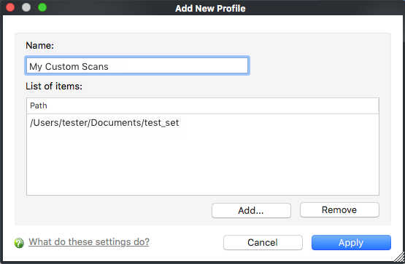Click the Path column header
Viewport: 405px width, 264px height.
tap(203, 105)
